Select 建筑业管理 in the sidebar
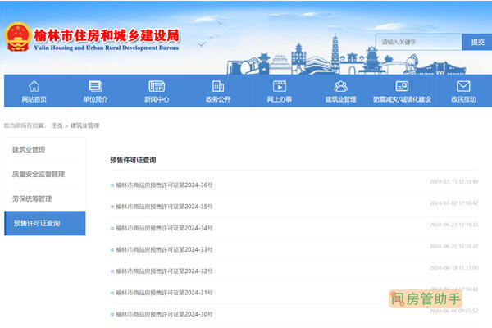Viewport: 492px width, 328px height. [29, 149]
